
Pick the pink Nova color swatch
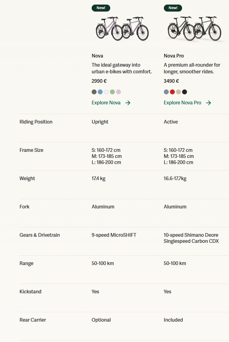point(118,92)
